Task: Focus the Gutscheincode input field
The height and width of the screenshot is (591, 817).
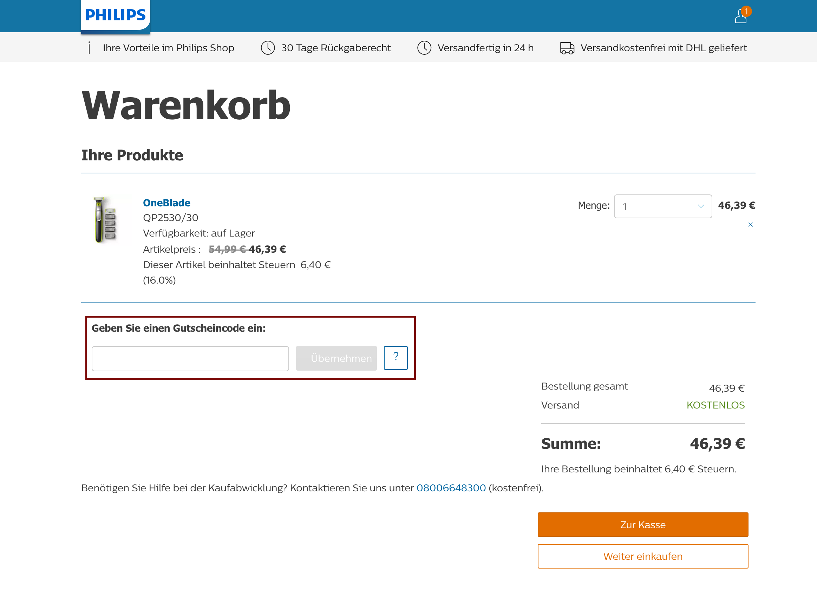Action: pyautogui.click(x=190, y=358)
